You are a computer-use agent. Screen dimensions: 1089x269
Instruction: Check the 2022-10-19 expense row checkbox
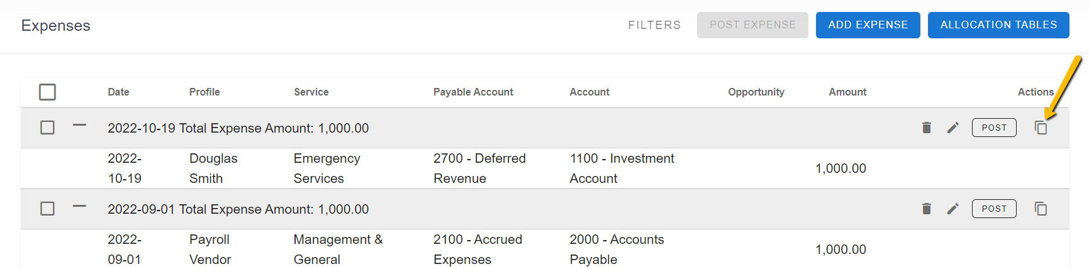[47, 128]
